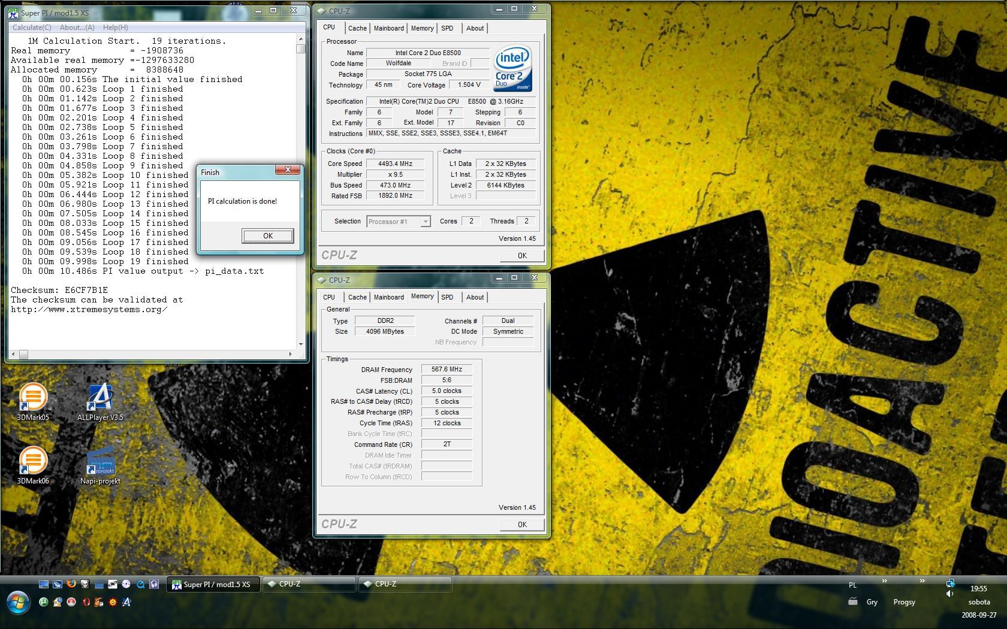Open the 3DMark06 desktop shortcut
Viewport: 1007px width, 629px height.
(x=33, y=465)
